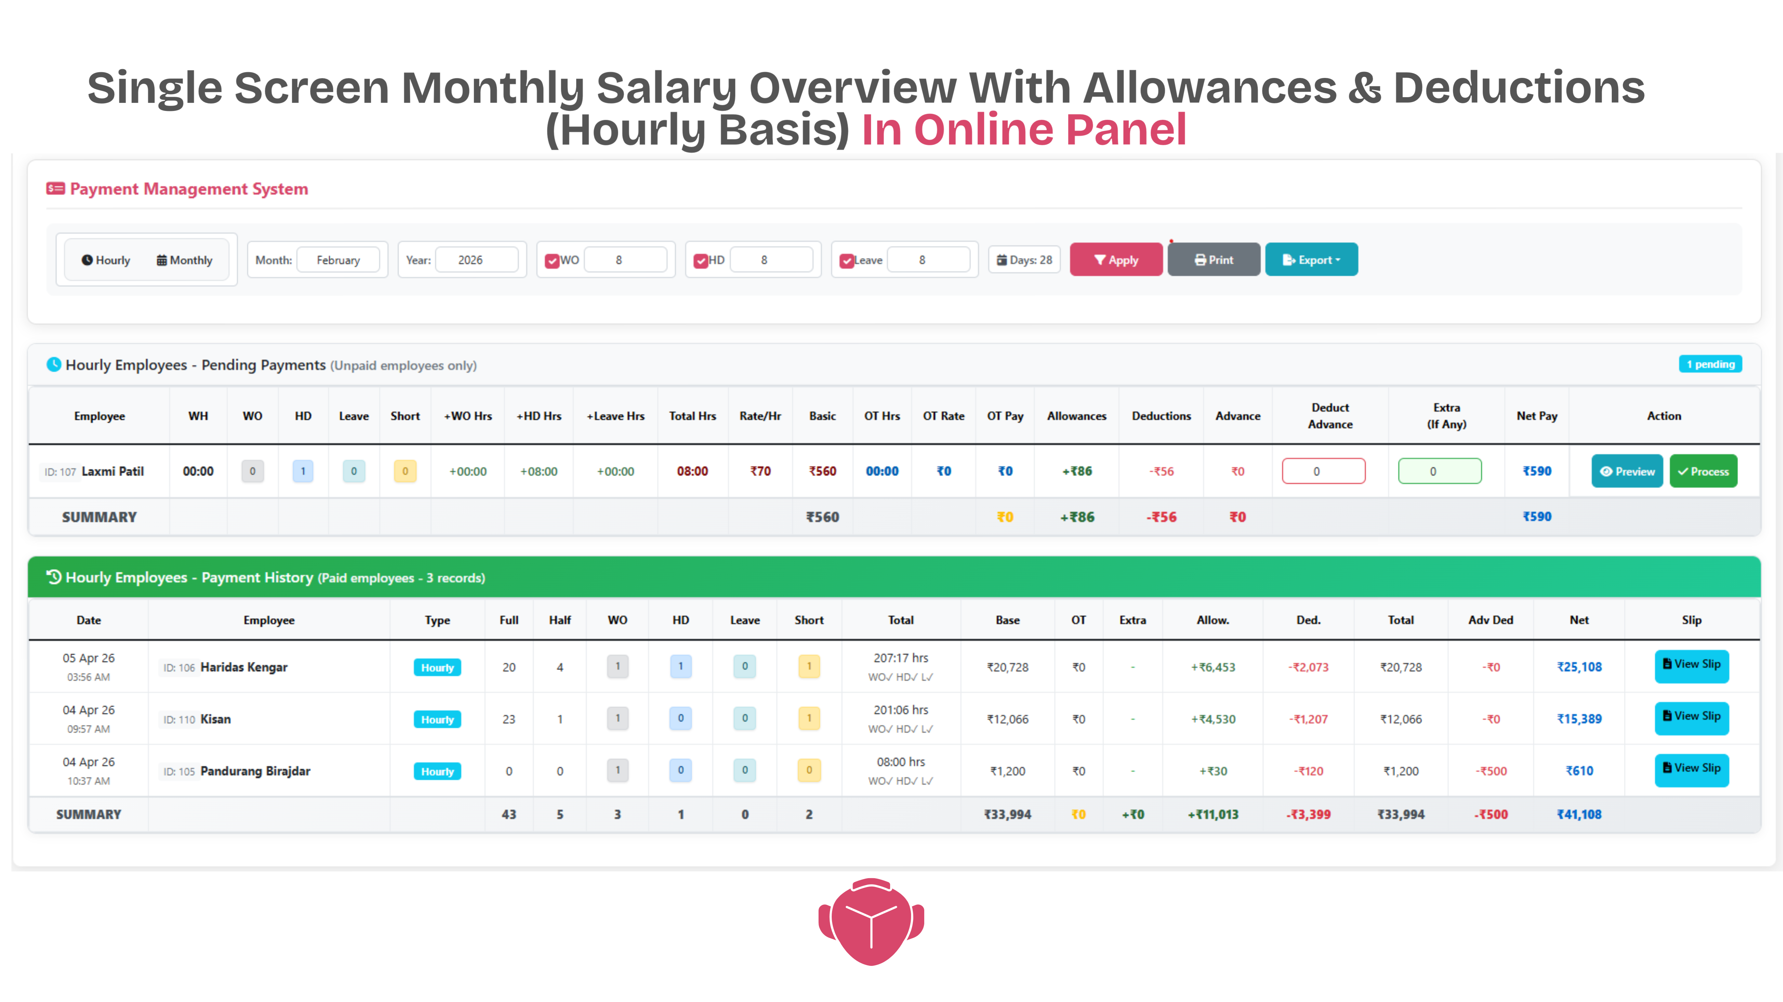Click the HD badge in Haridas Kengar's row
Viewport: 1783px width, 1002px height.
click(680, 667)
